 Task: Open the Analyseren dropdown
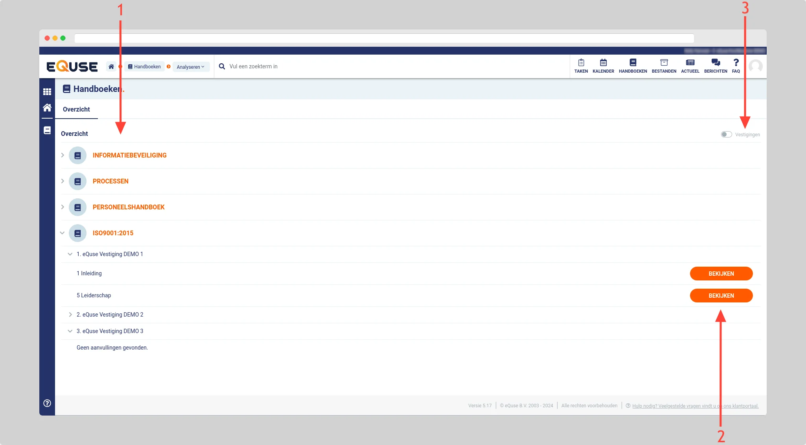point(190,67)
